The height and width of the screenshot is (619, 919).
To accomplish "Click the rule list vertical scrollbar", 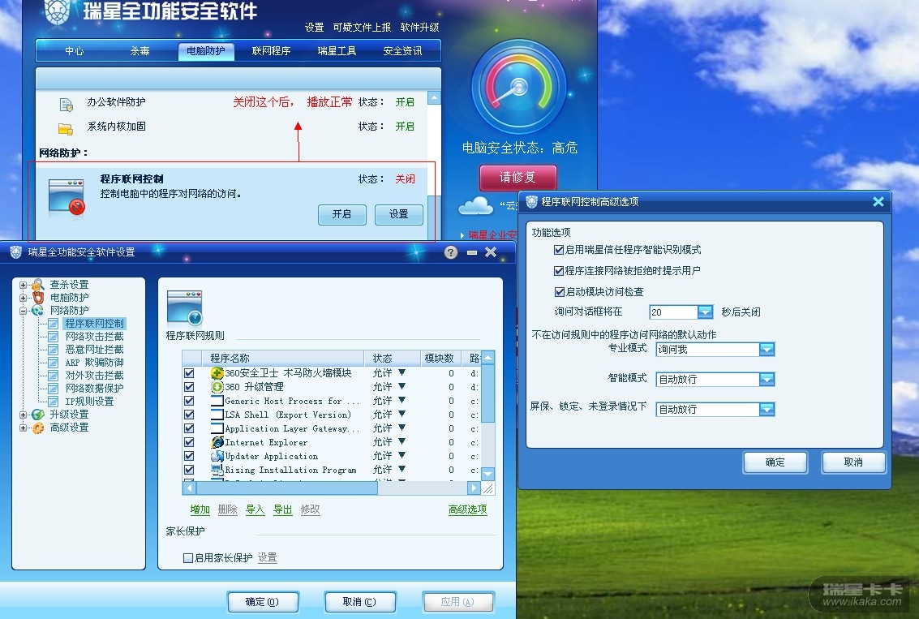I will coord(487,393).
